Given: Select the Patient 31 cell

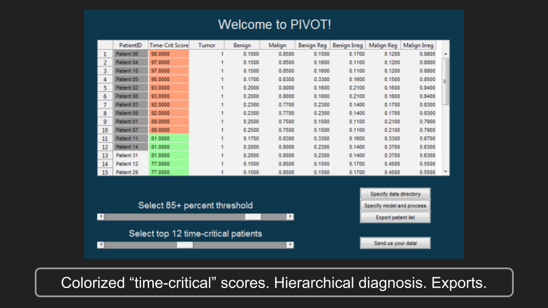Looking at the screenshot, I should (131, 155).
